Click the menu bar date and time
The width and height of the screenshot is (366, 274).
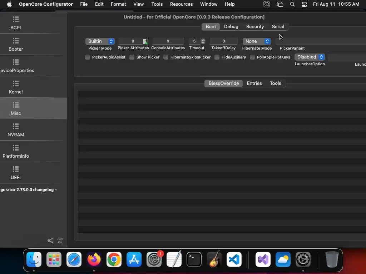pos(336,4)
